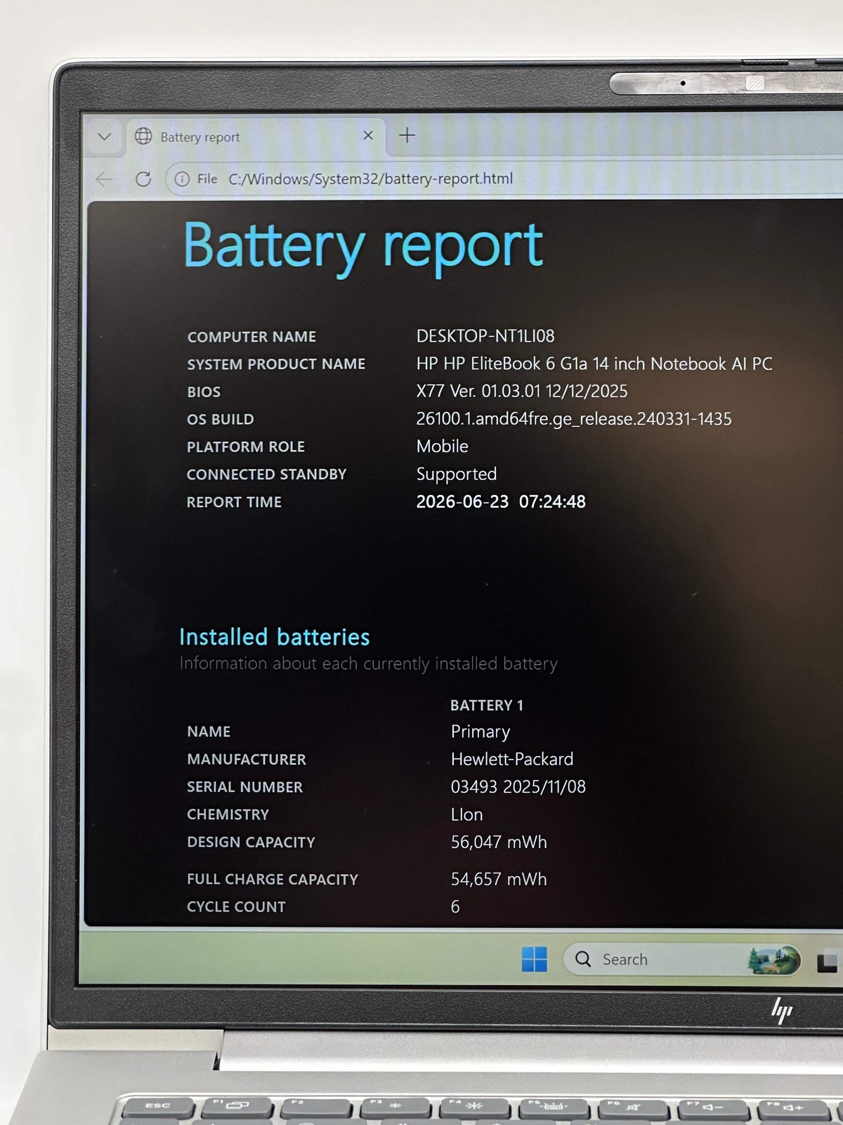Open the browser tab search chevron

click(x=105, y=136)
